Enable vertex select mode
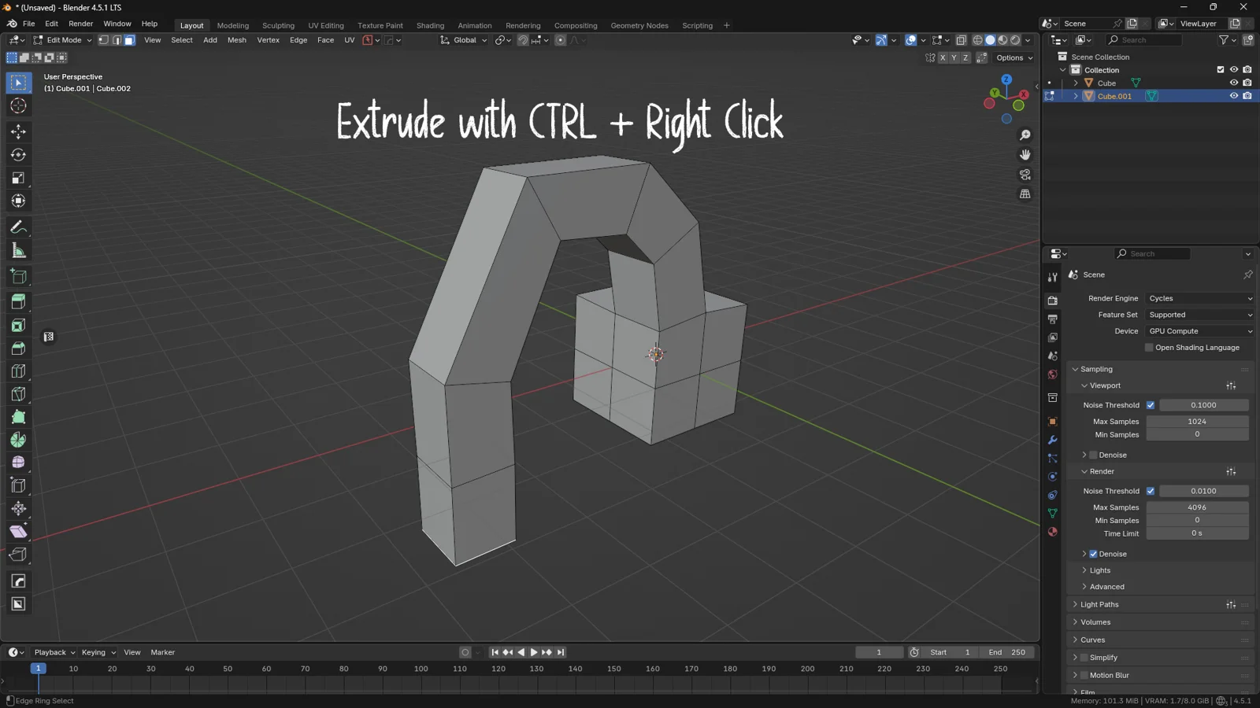 (103, 40)
